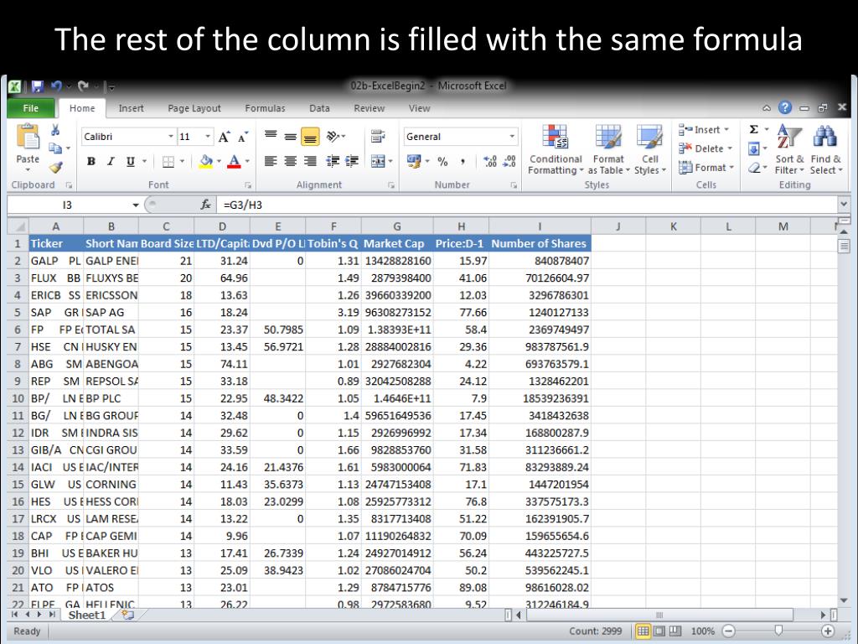Open the Borders dropdown arrow
858x644 pixels.
[182, 161]
